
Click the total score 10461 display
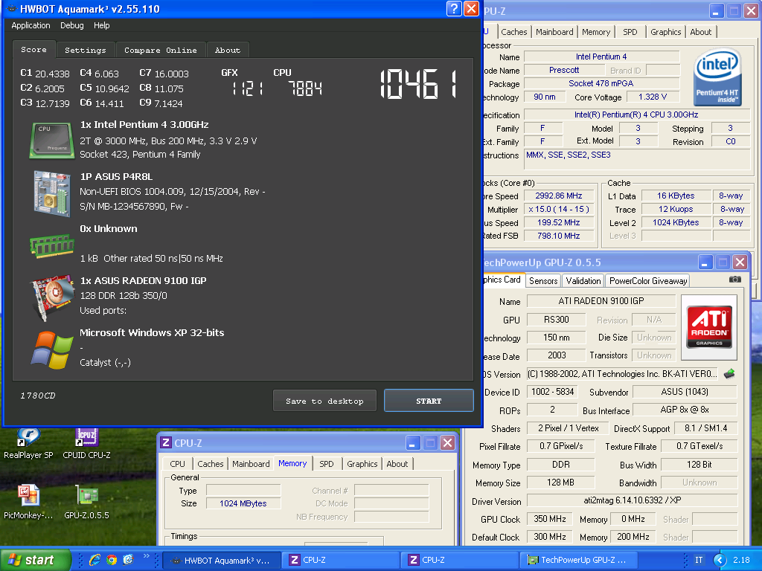(419, 84)
